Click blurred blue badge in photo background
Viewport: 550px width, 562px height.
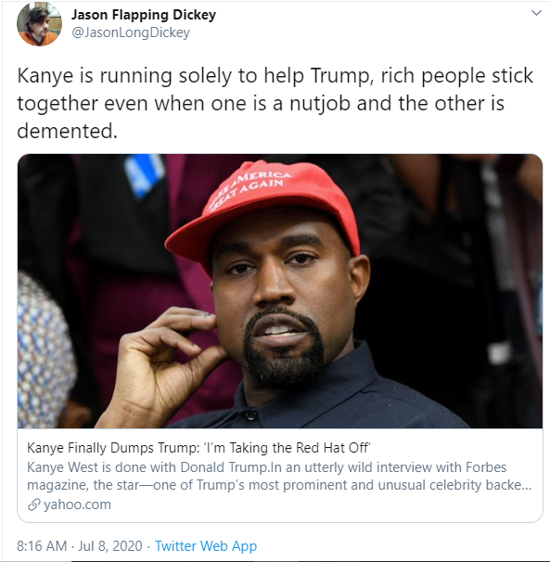(144, 175)
